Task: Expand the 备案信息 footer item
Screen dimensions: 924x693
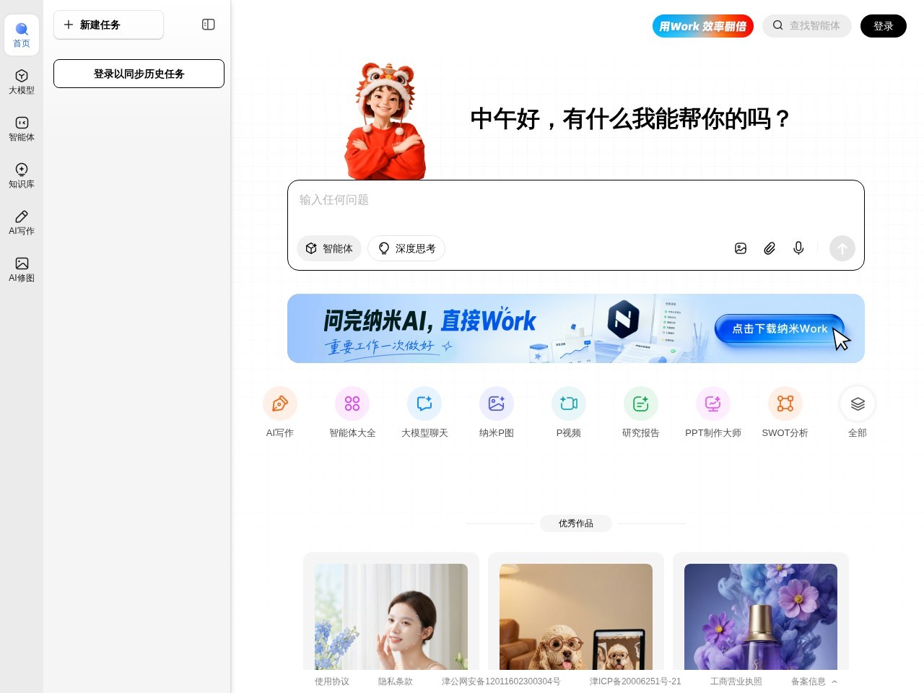Action: [x=814, y=681]
